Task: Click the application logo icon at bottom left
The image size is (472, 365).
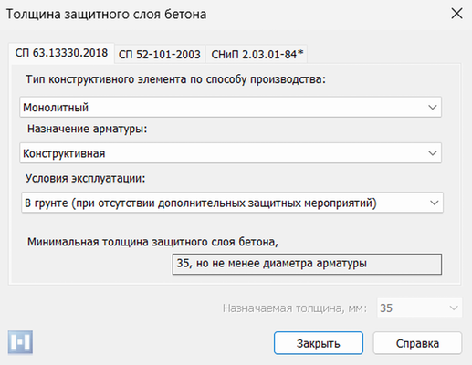Action: coord(20,343)
